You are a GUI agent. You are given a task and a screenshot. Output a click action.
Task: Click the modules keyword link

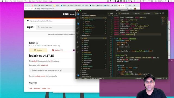click(37, 88)
